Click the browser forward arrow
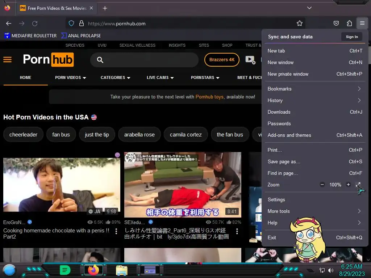The height and width of the screenshot is (278, 371). 22,24
